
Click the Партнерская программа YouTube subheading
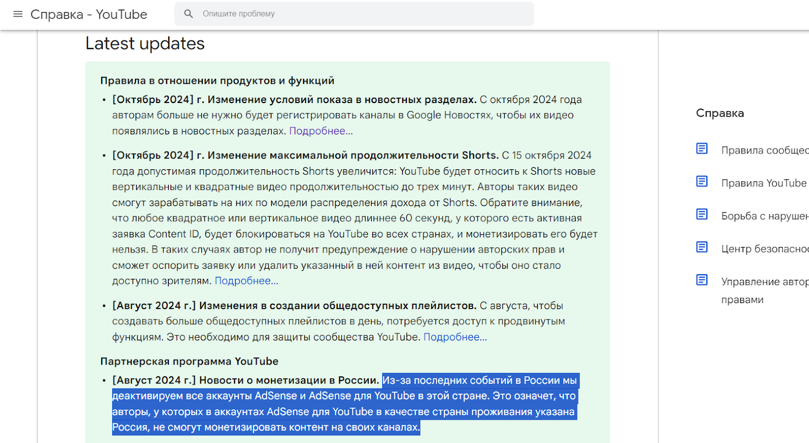[189, 361]
